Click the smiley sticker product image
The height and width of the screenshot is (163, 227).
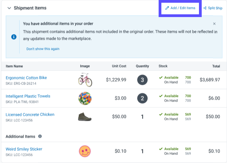tap(85, 151)
